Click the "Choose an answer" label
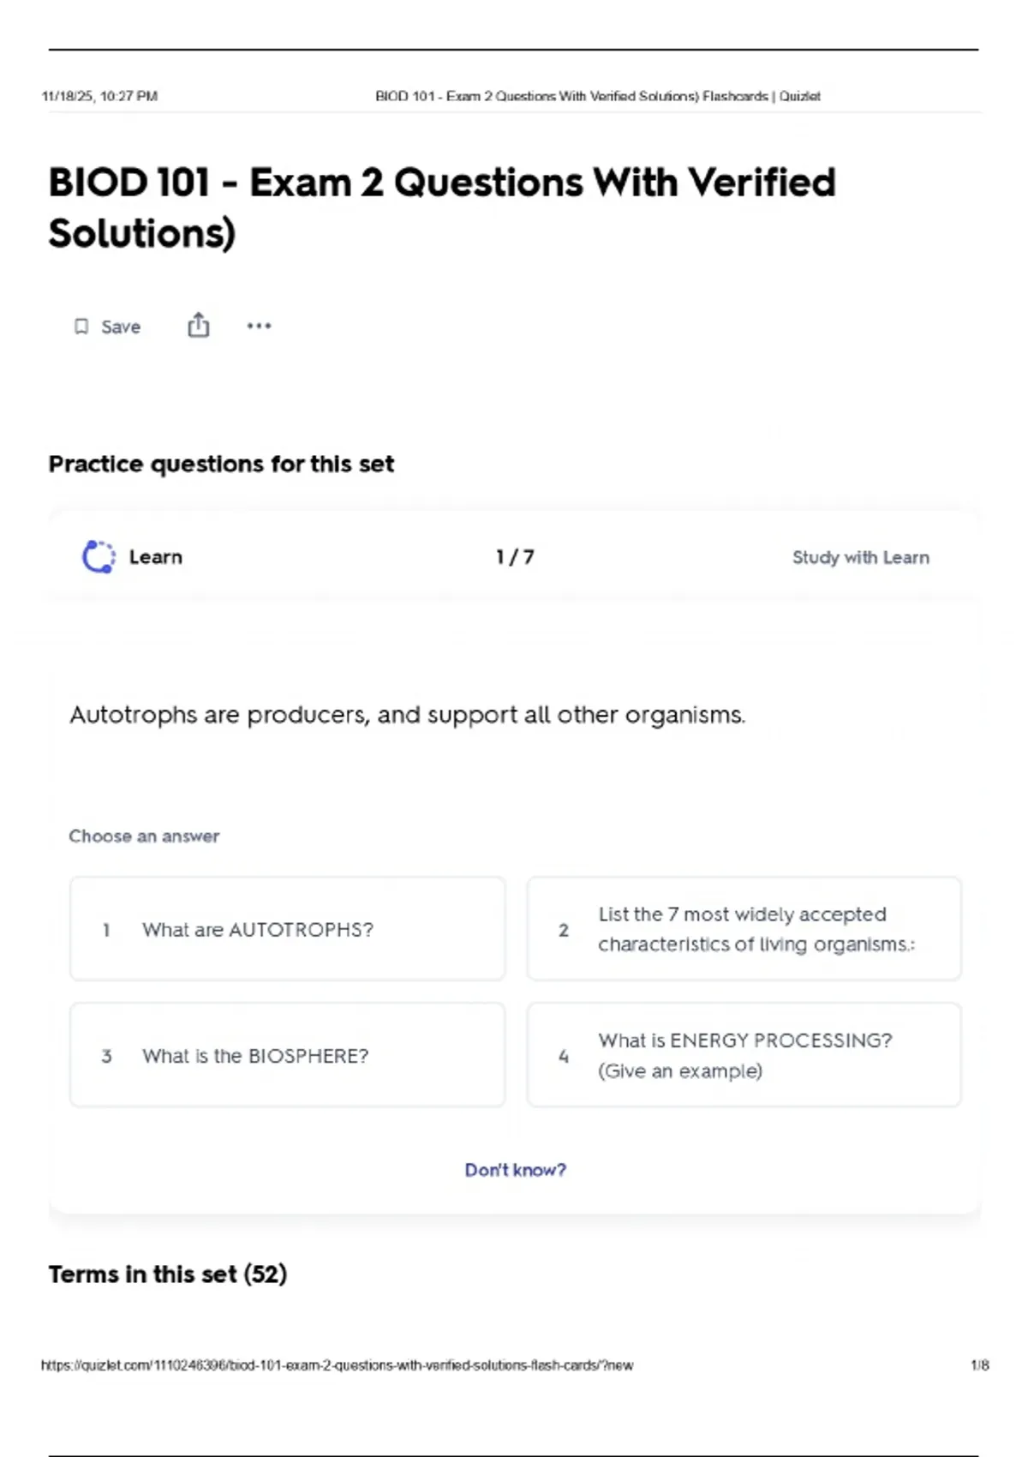Image resolution: width=1028 pixels, height=1457 pixels. 144,836
